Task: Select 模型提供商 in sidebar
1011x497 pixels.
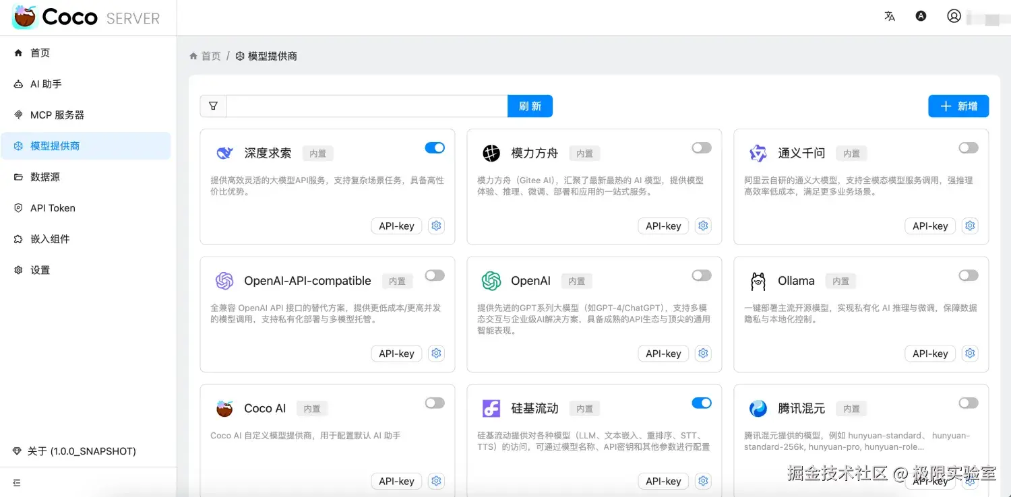Action: [86, 146]
